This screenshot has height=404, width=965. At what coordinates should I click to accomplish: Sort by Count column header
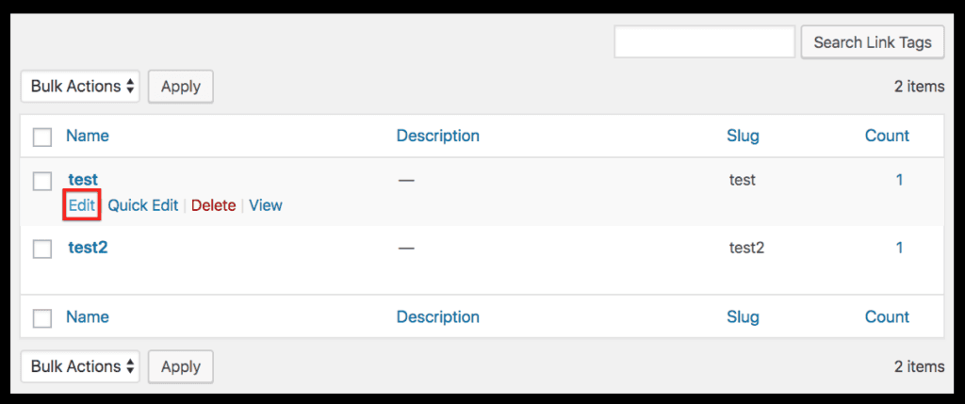click(x=887, y=136)
